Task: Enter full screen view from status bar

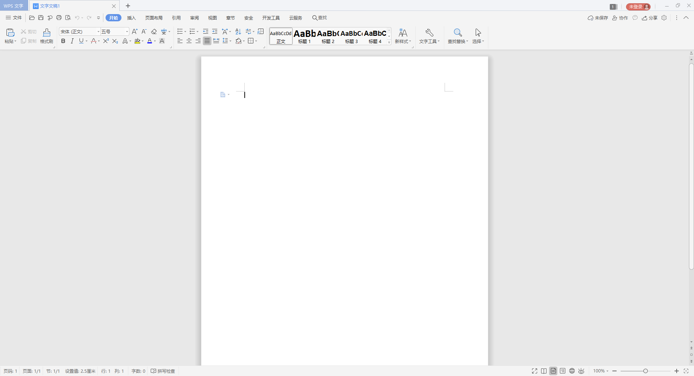Action: click(535, 371)
